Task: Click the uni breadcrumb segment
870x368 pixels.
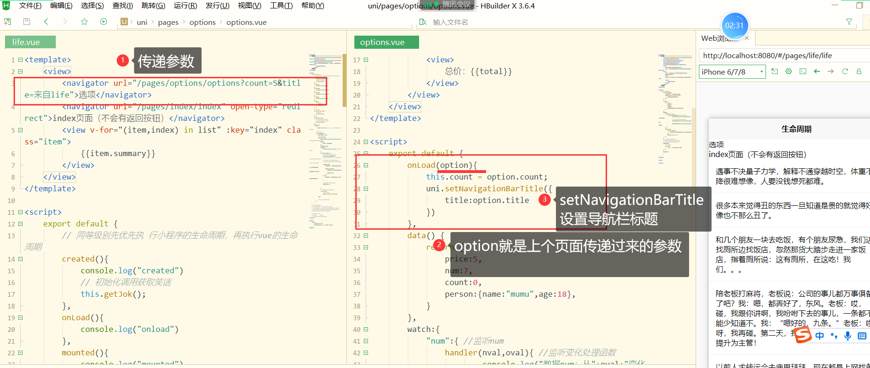Action: [142, 22]
